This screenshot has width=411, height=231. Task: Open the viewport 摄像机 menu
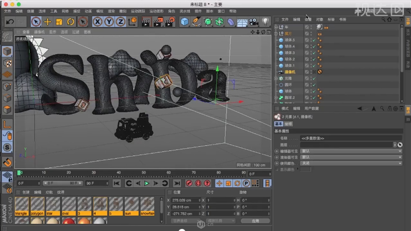pyautogui.click(x=39, y=32)
